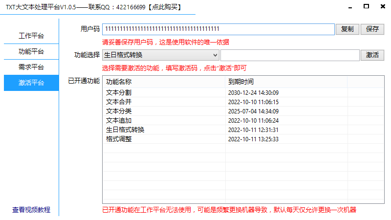Open the 查看视频教程 link
The image size is (391, 220).
[31, 210]
